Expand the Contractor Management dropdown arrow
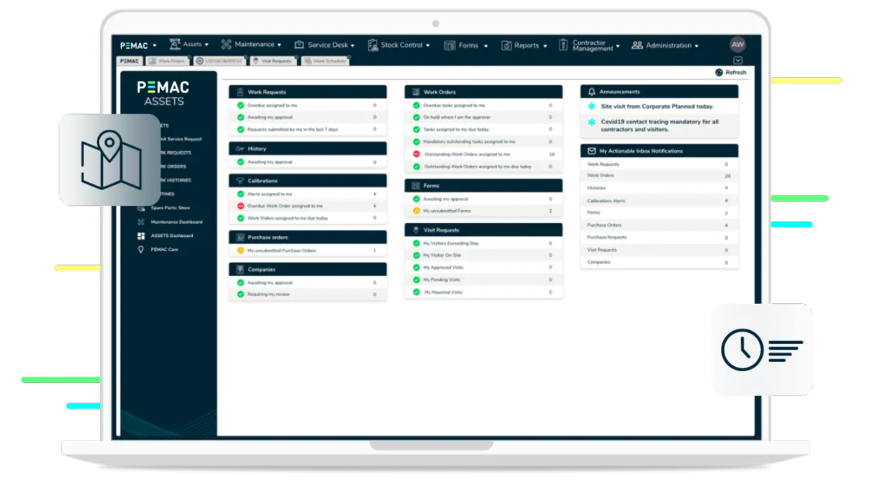The height and width of the screenshot is (488, 881). 618,46
